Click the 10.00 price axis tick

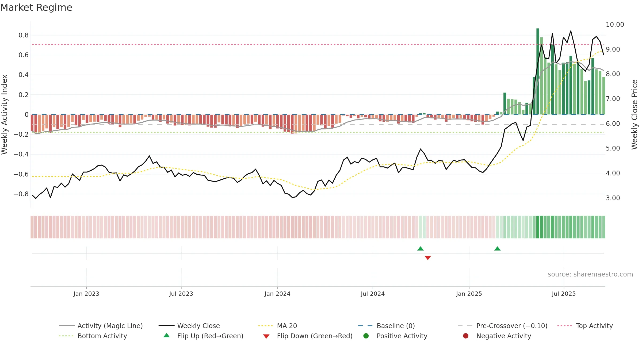pyautogui.click(x=615, y=25)
